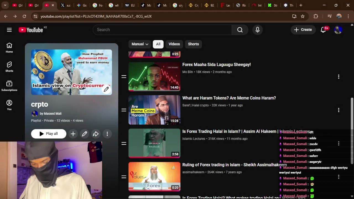View site information icon in address bar
The image size is (354, 199).
[35, 16]
